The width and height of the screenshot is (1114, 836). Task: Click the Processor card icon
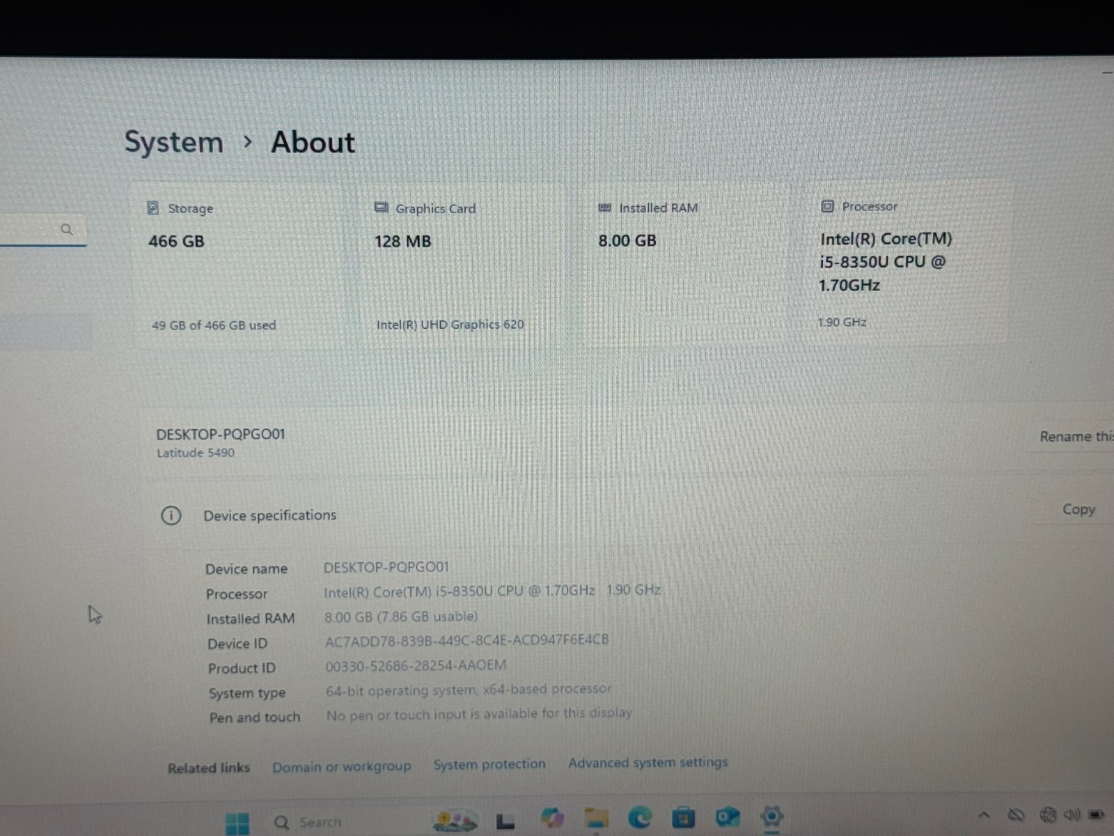(827, 206)
